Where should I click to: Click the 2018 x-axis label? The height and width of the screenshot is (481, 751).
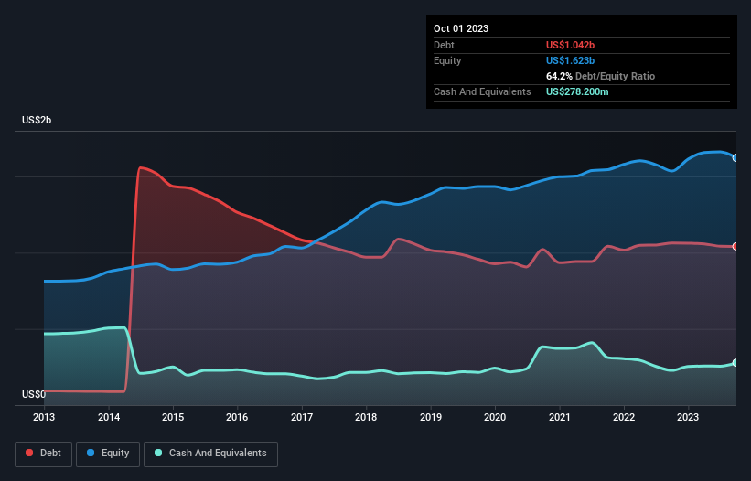(366, 417)
